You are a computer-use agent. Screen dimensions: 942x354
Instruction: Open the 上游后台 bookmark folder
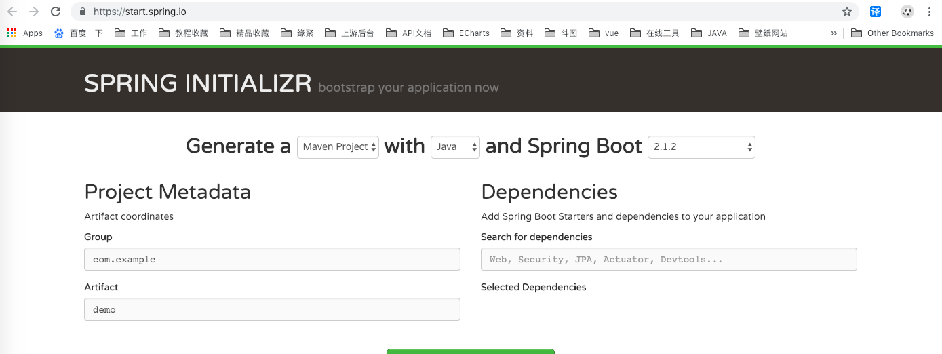tap(349, 33)
